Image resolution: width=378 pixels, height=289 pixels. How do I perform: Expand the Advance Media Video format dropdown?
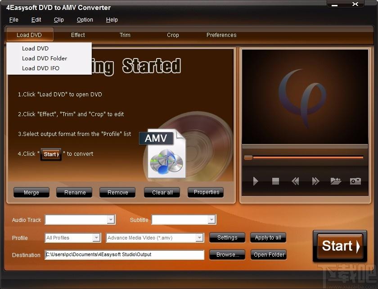(x=199, y=238)
